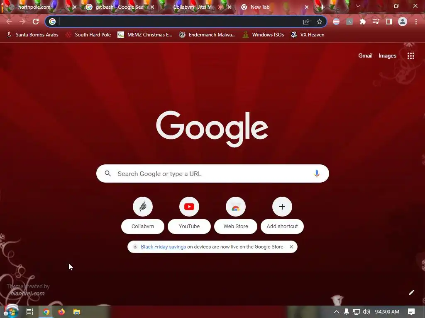
Task: Click the forward navigation arrow
Action: [x=22, y=22]
